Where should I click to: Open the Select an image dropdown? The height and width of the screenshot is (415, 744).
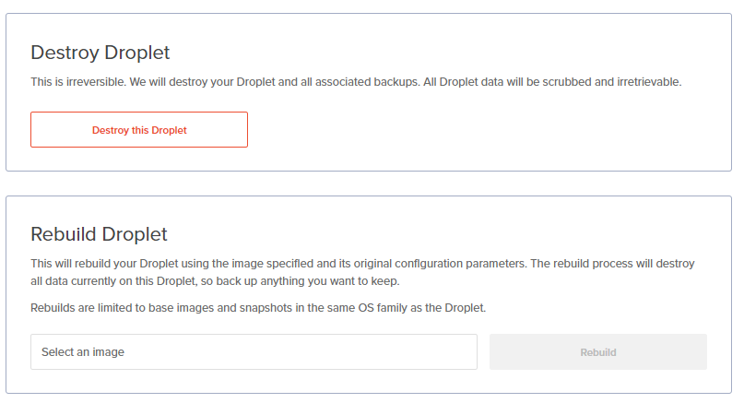coord(254,352)
